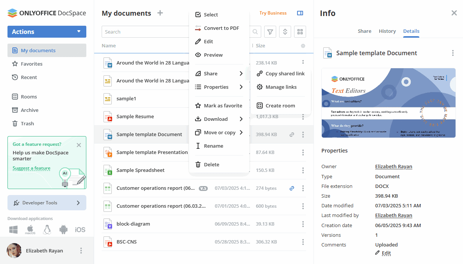Open Archive in sidebar
This screenshot has width=463, height=264.
[x=47, y=110]
